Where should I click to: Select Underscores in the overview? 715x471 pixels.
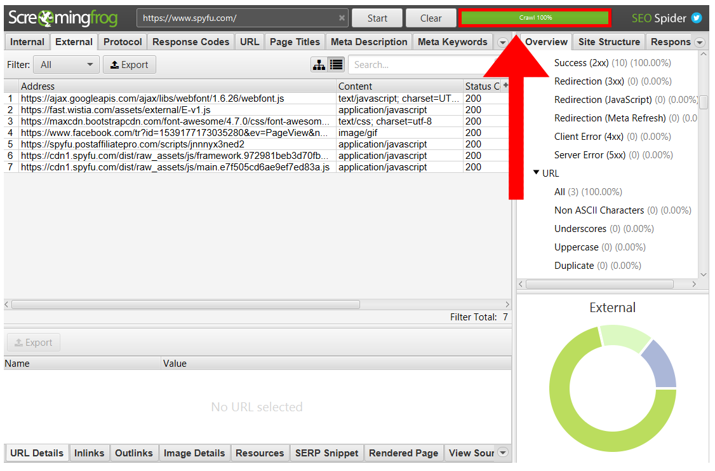(604, 229)
